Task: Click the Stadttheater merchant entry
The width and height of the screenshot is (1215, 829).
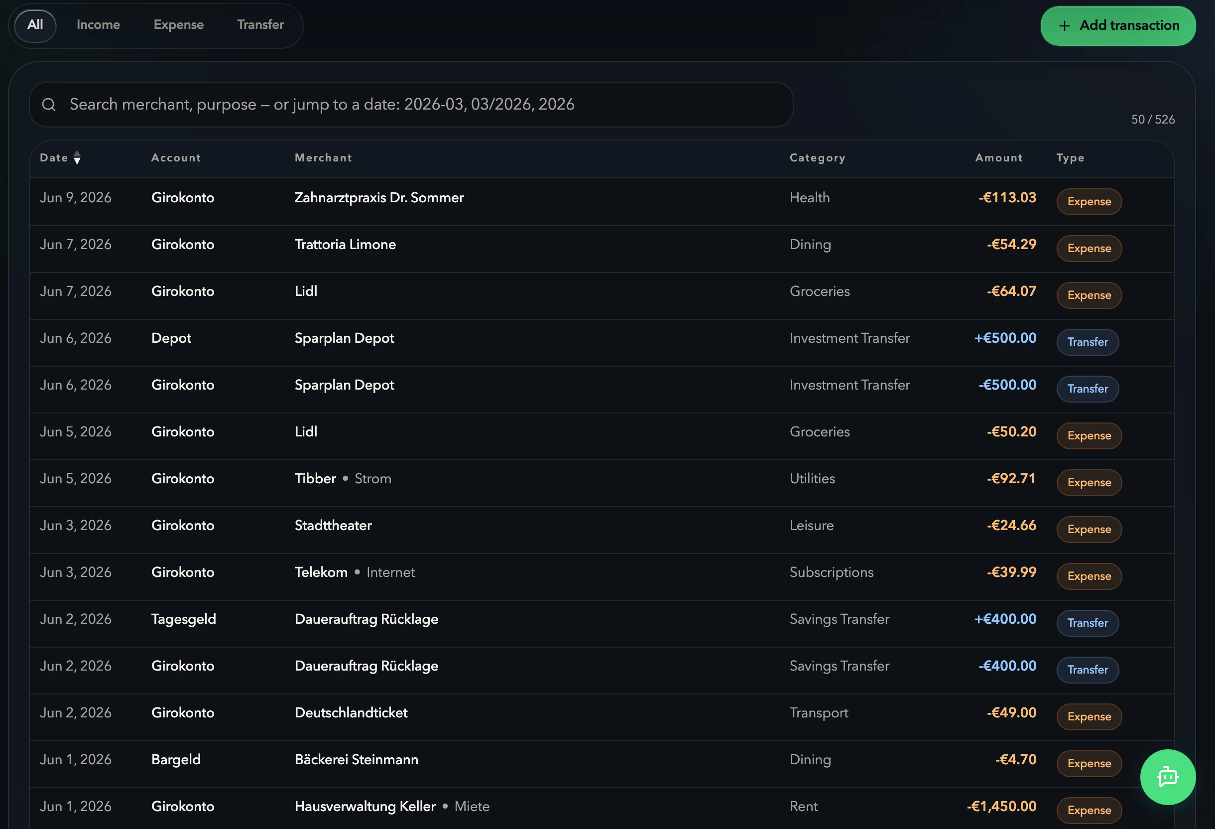Action: (x=333, y=525)
